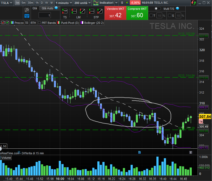
Task: Click the 307,54 current price label
Action: [205, 117]
